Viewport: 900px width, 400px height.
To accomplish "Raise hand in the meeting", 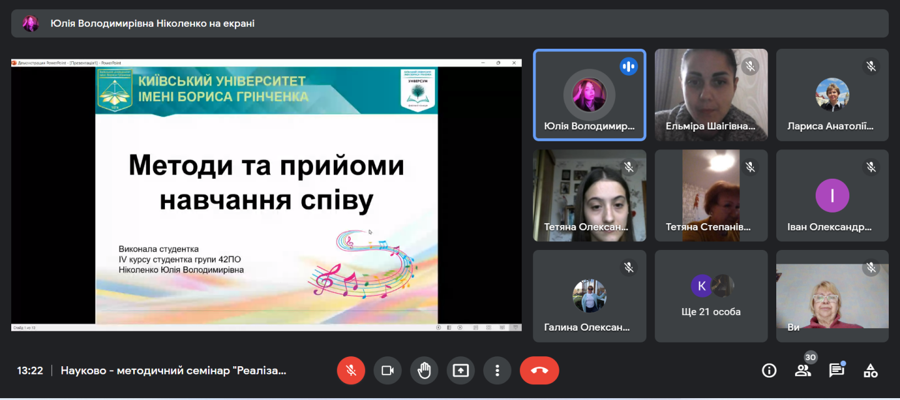I will pos(424,371).
